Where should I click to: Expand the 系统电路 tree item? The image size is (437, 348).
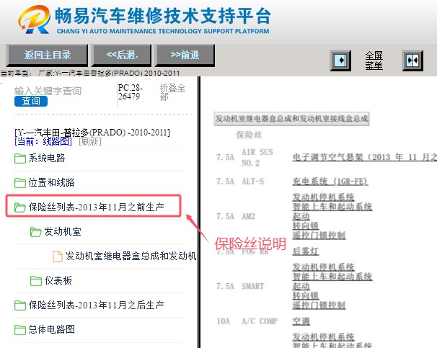point(47,158)
